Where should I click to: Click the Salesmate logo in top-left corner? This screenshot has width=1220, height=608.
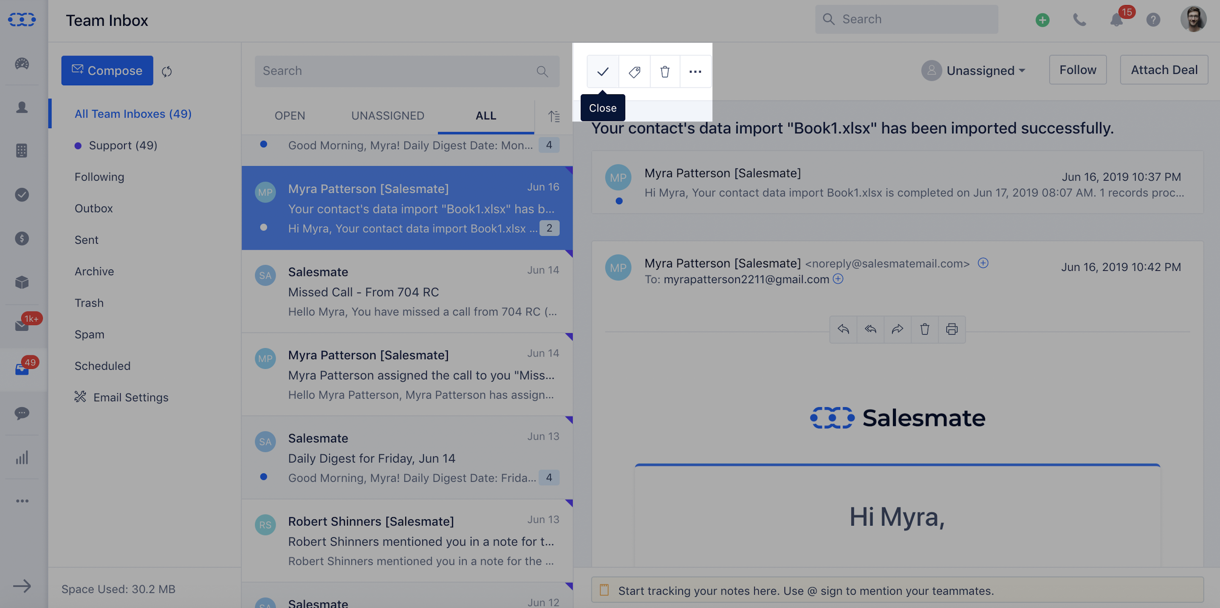(22, 20)
